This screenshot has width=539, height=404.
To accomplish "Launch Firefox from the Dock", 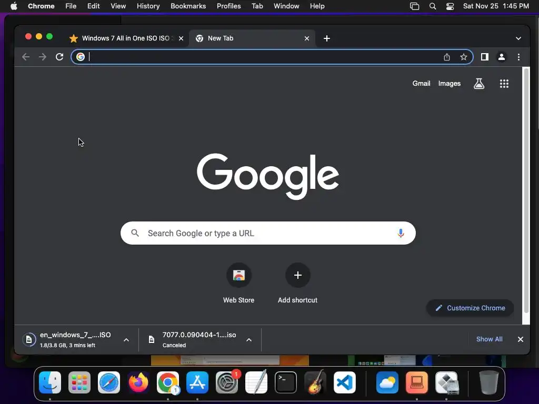I will click(138, 382).
